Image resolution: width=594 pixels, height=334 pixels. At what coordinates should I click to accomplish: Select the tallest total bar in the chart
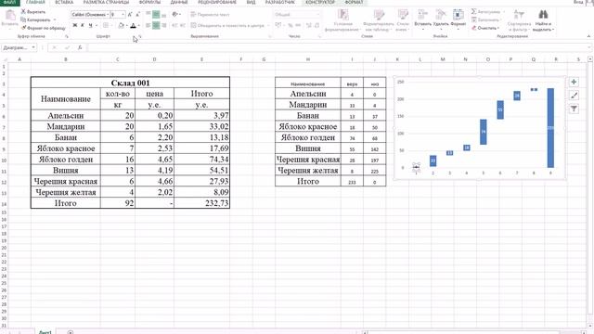tap(550, 128)
